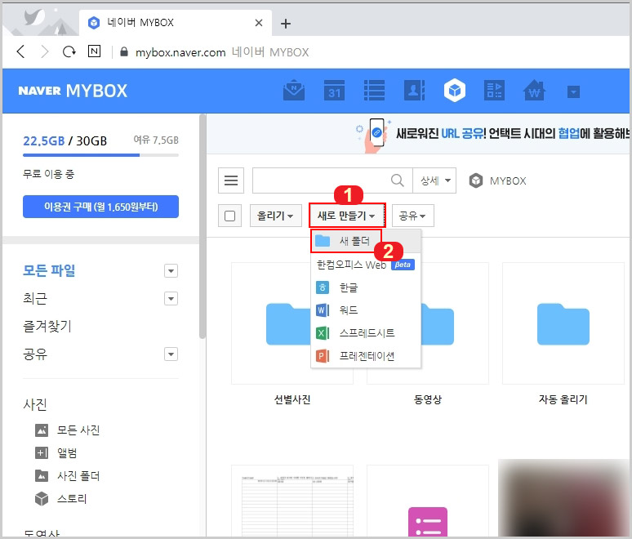Image resolution: width=632 pixels, height=539 pixels.
Task: Toggle the hamburger menu button
Action: tap(231, 180)
